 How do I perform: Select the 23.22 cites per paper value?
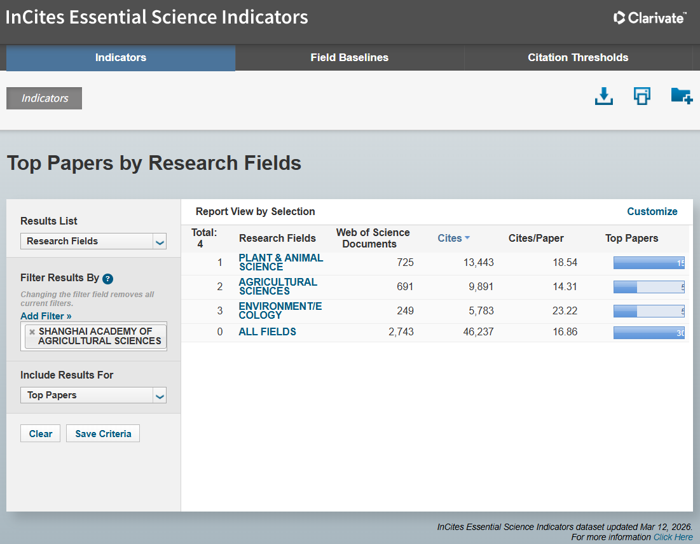(x=565, y=311)
